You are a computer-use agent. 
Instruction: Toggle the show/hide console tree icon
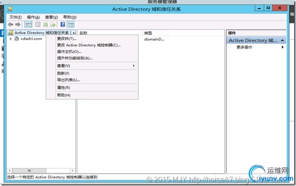[x=28, y=24]
